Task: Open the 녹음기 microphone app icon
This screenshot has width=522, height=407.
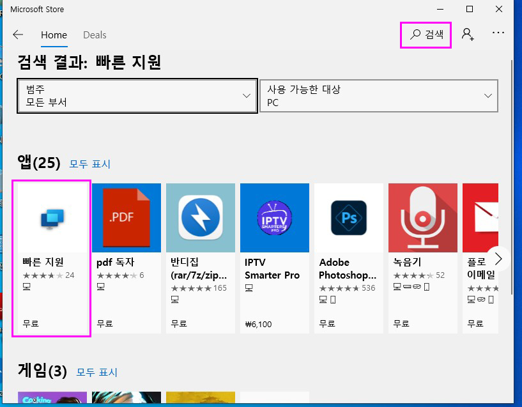Action: click(x=423, y=218)
